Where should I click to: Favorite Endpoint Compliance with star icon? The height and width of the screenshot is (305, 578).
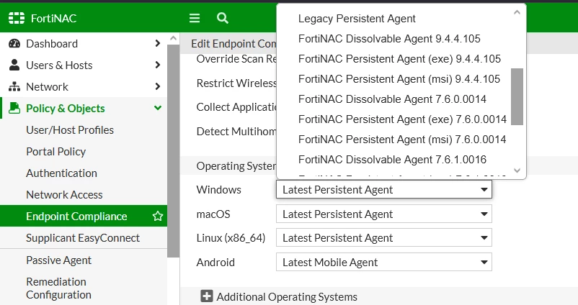158,216
